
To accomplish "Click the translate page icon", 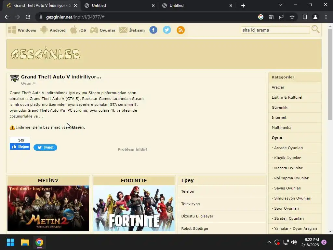I will tap(271, 17).
